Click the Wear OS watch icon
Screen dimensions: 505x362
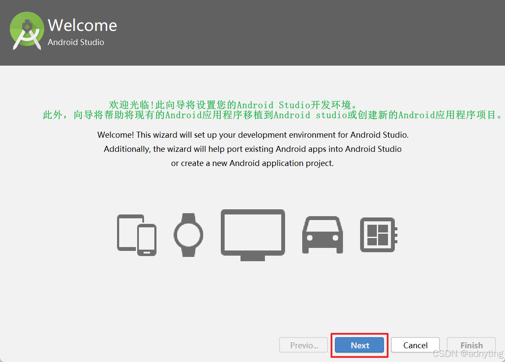pos(188,235)
